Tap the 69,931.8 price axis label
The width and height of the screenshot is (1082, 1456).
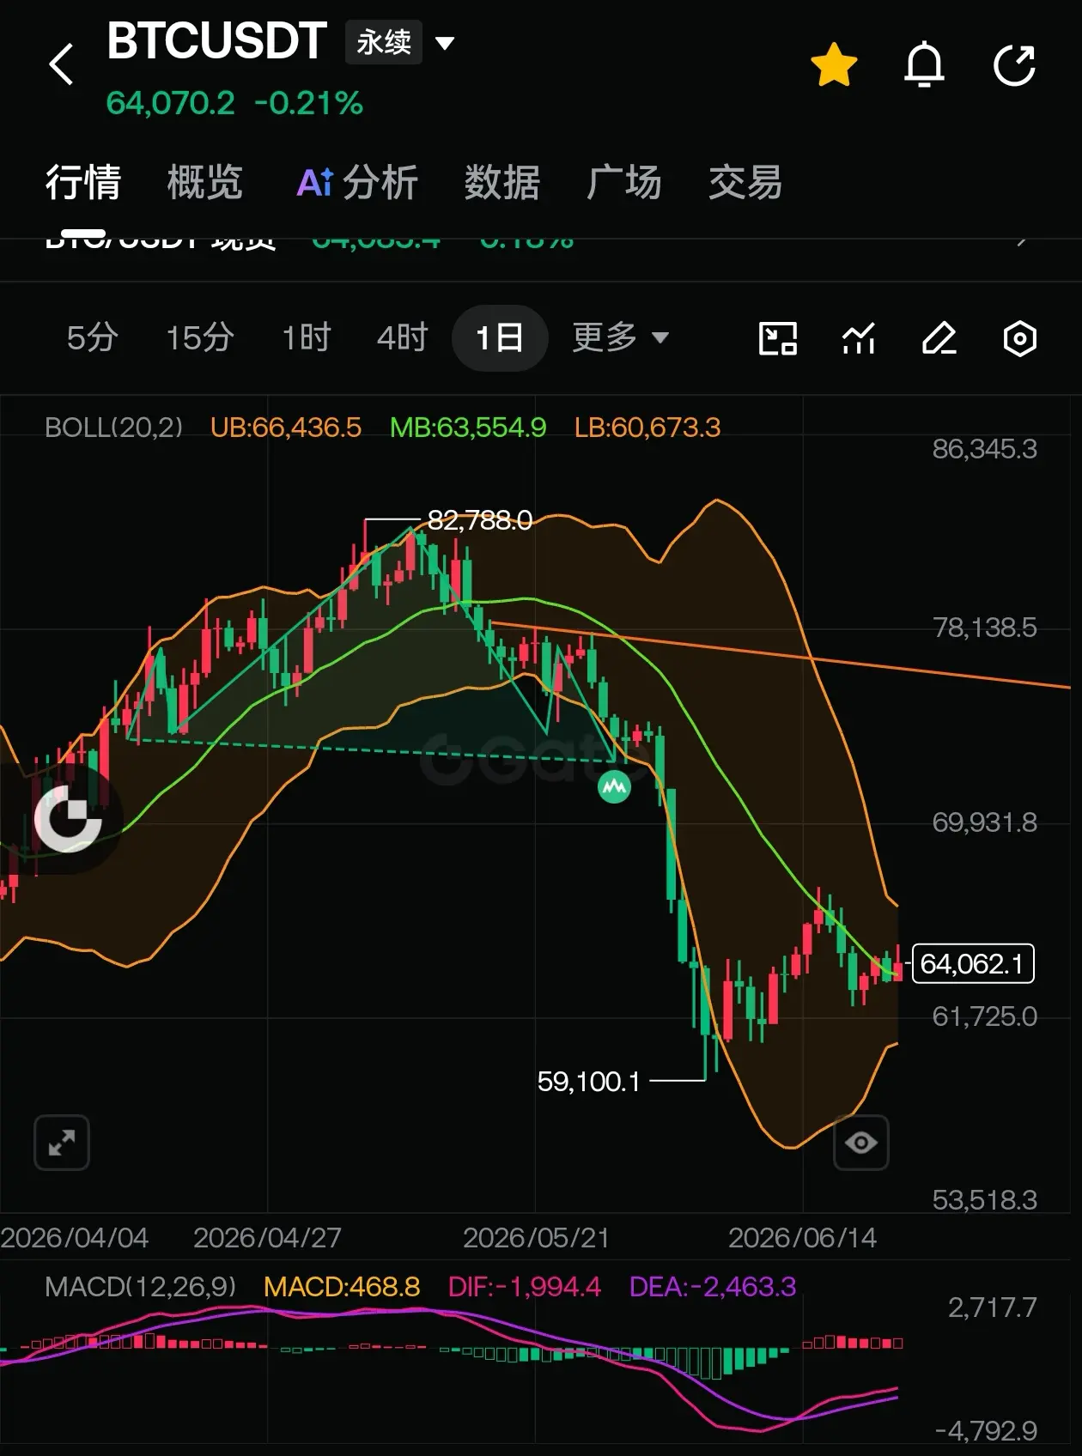[985, 822]
